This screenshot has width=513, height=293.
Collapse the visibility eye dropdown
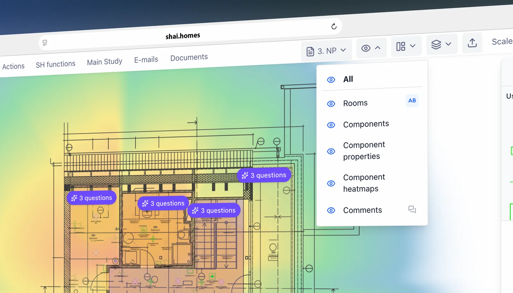[371, 48]
